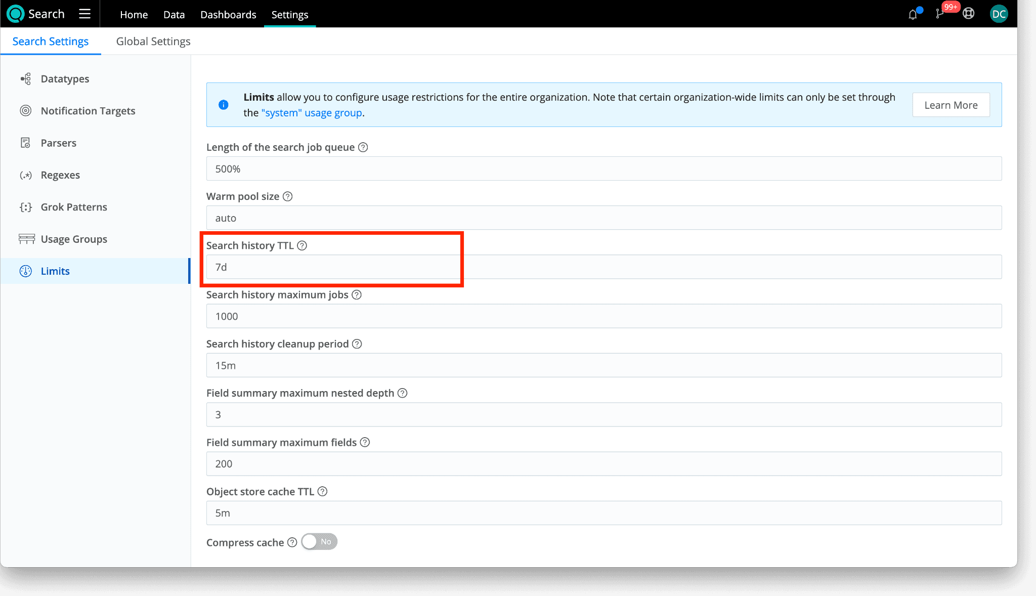The image size is (1036, 596).
Task: Click the Length of search job queue field
Action: click(x=603, y=169)
